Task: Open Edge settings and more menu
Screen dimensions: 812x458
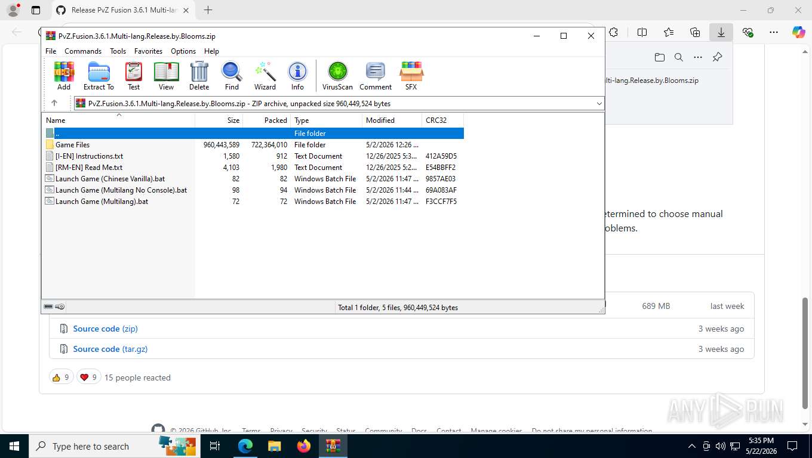Action: (774, 32)
